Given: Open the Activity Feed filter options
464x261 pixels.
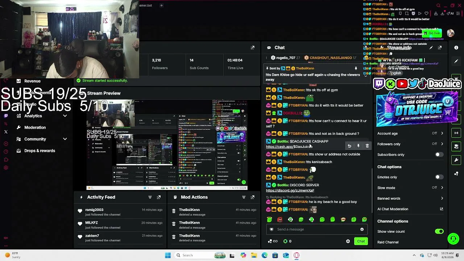Looking at the screenshot, I should pyautogui.click(x=150, y=197).
